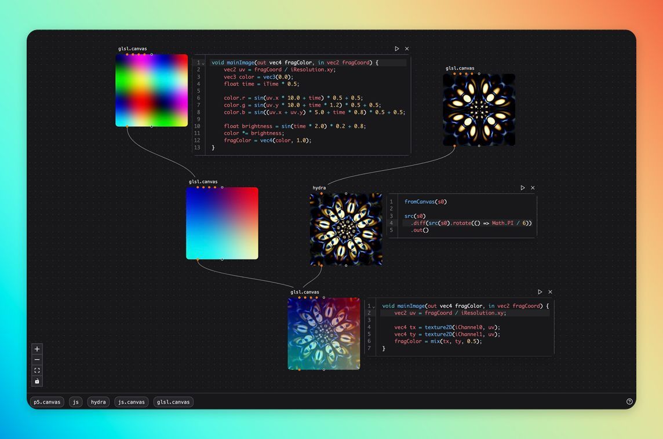Select the rainbow gradient preview canvas
Image resolution: width=663 pixels, height=439 pixels.
coord(151,90)
